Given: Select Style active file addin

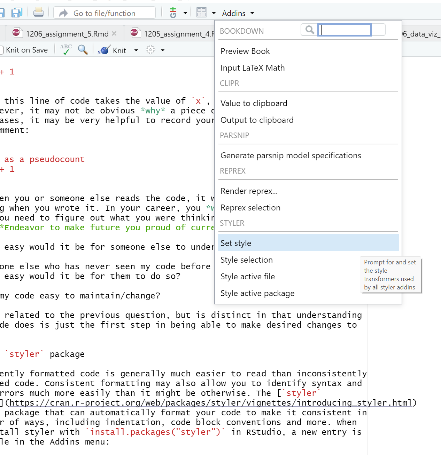Looking at the screenshot, I should pyautogui.click(x=248, y=277).
